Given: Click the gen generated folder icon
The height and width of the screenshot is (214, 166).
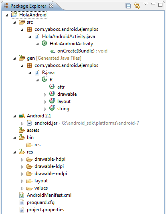Looking at the screenshot, I should click(x=22, y=58).
